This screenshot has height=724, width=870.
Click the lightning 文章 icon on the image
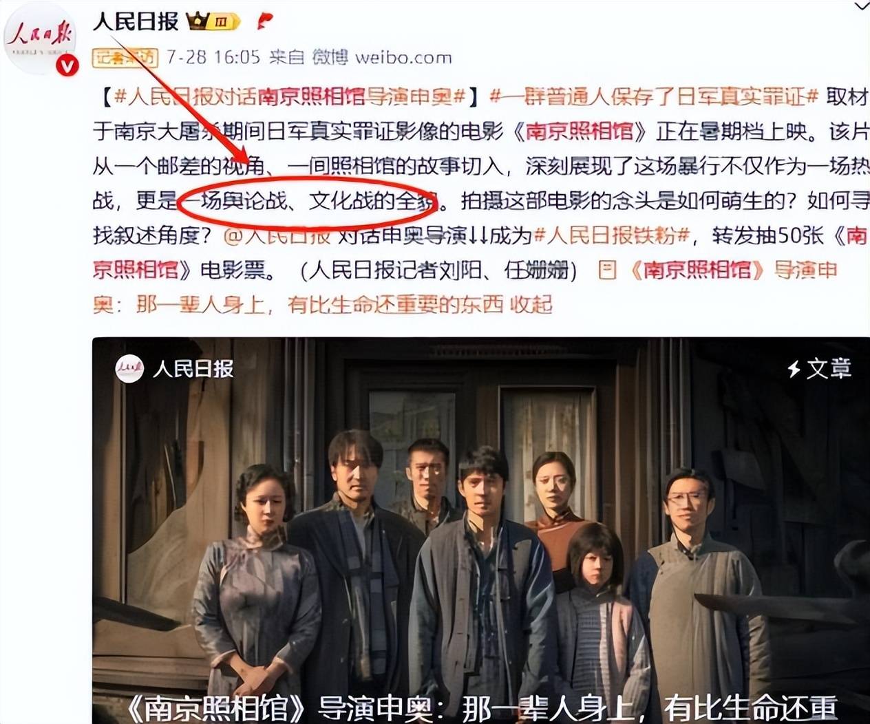(819, 368)
